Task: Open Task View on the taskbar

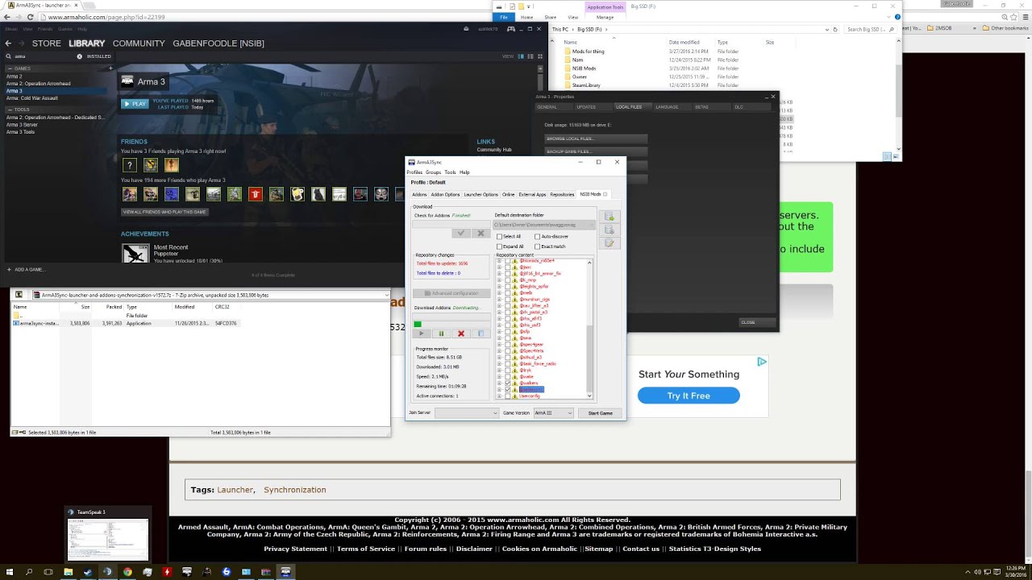Action: pos(48,571)
